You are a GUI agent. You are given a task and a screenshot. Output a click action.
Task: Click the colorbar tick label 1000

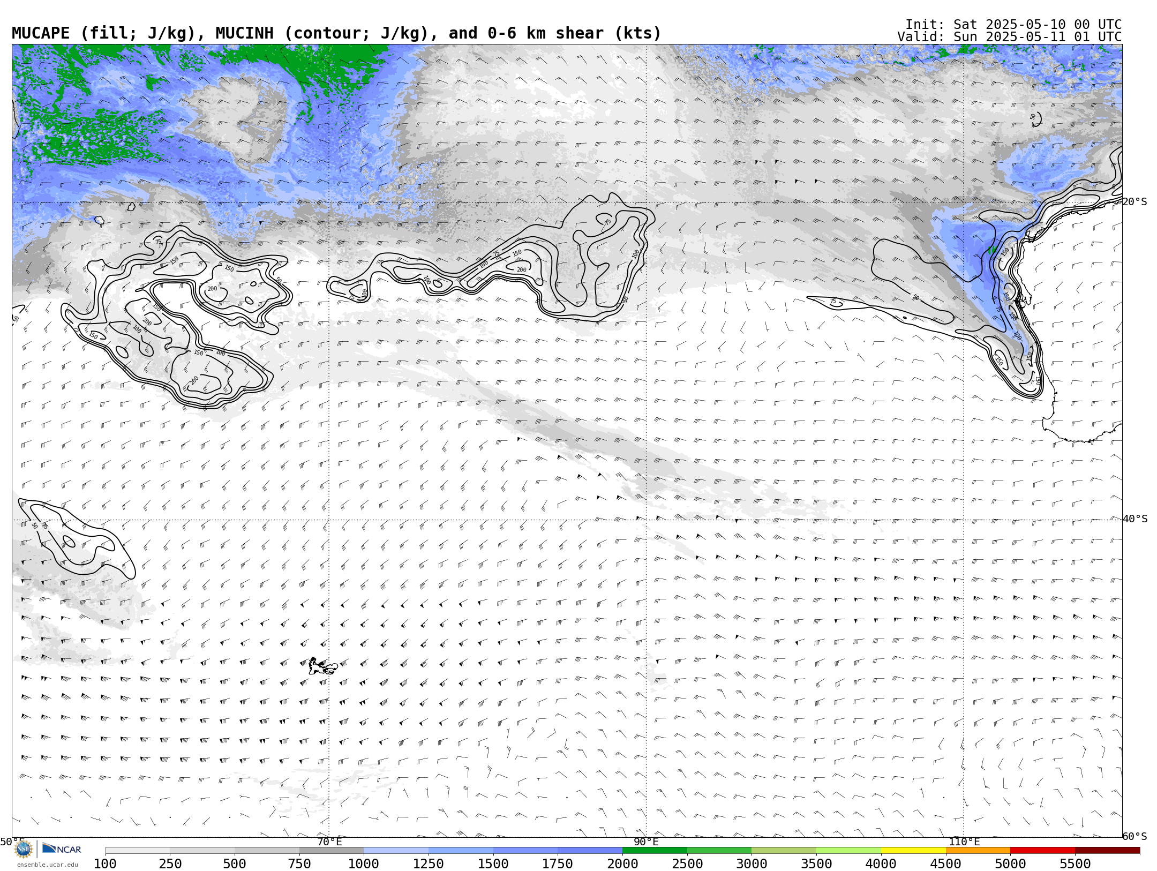(x=364, y=864)
